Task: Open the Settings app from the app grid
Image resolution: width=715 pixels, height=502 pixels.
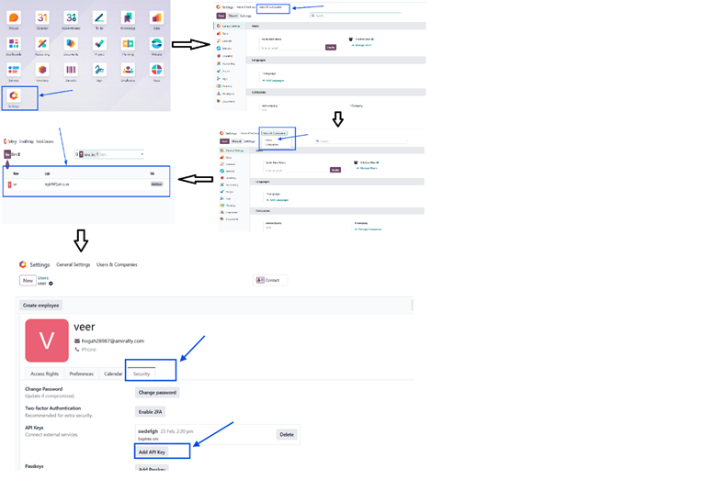Action: pos(14,96)
